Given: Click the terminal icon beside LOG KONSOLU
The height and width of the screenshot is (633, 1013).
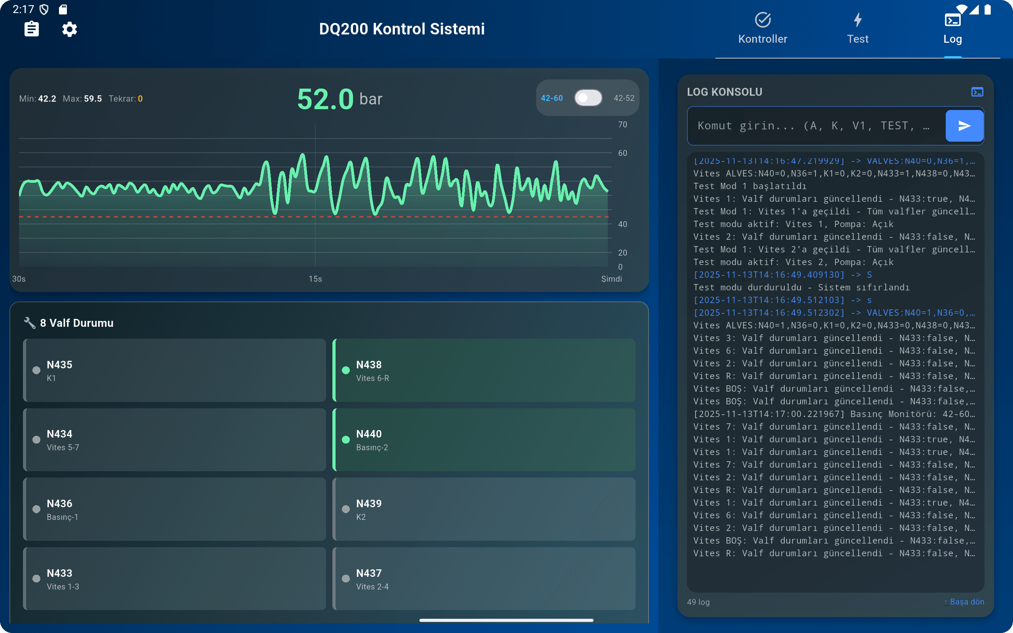Looking at the screenshot, I should (977, 92).
